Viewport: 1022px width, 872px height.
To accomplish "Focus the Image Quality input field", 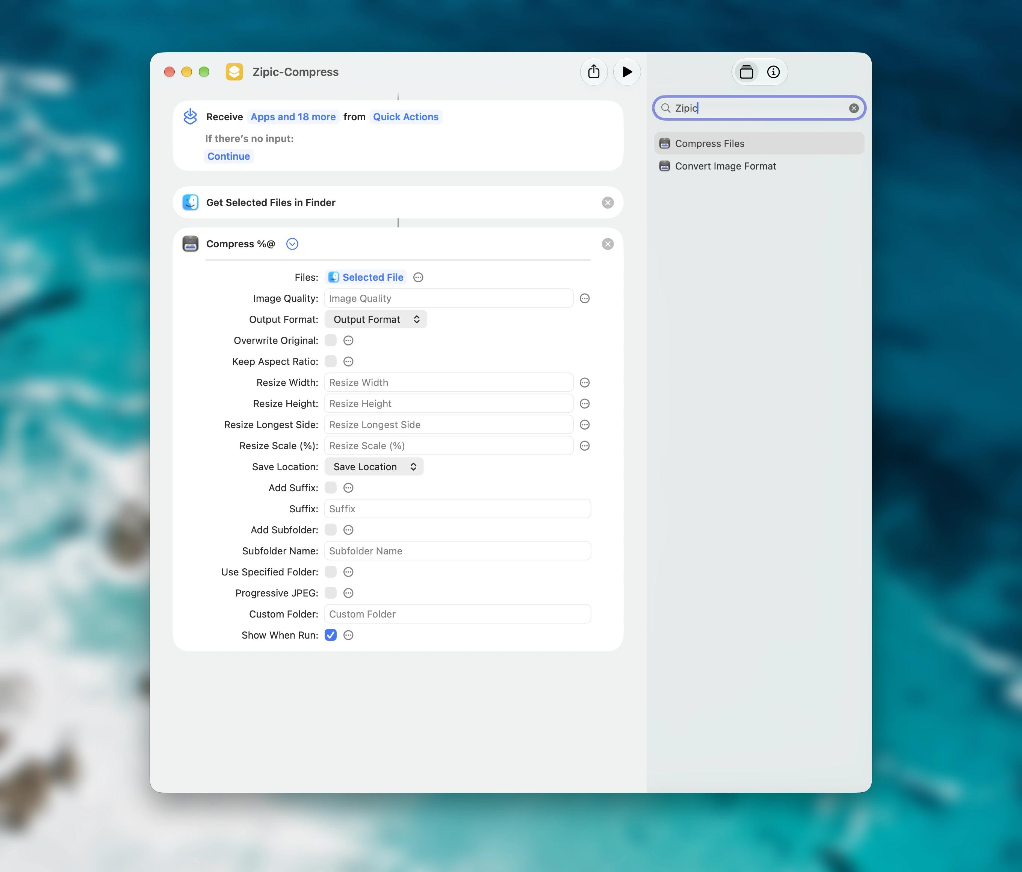I will click(x=448, y=298).
